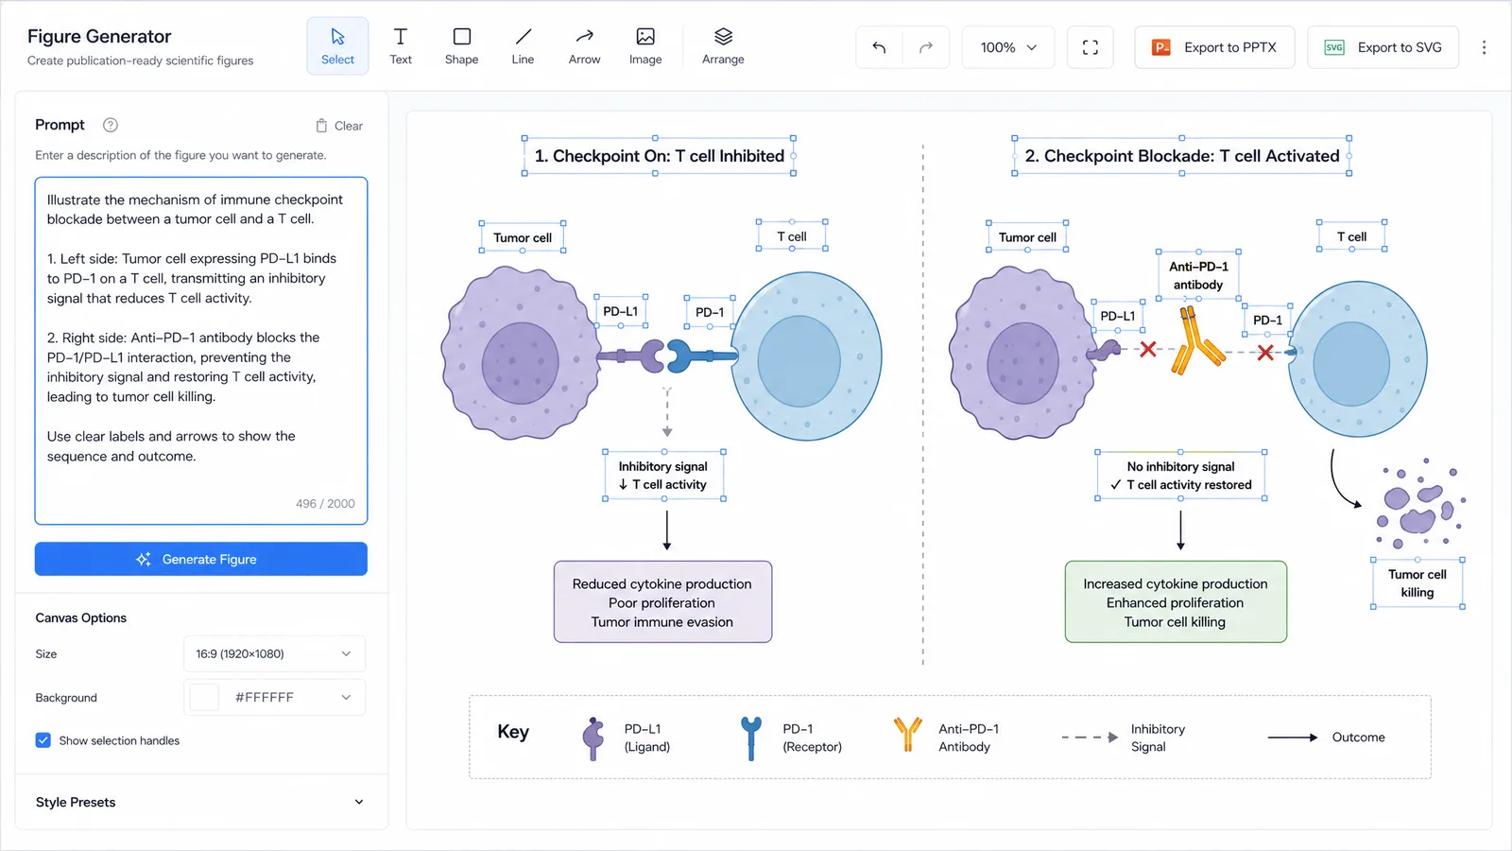Select right panel 'PD-1' label
The width and height of the screenshot is (1512, 851).
(1268, 321)
